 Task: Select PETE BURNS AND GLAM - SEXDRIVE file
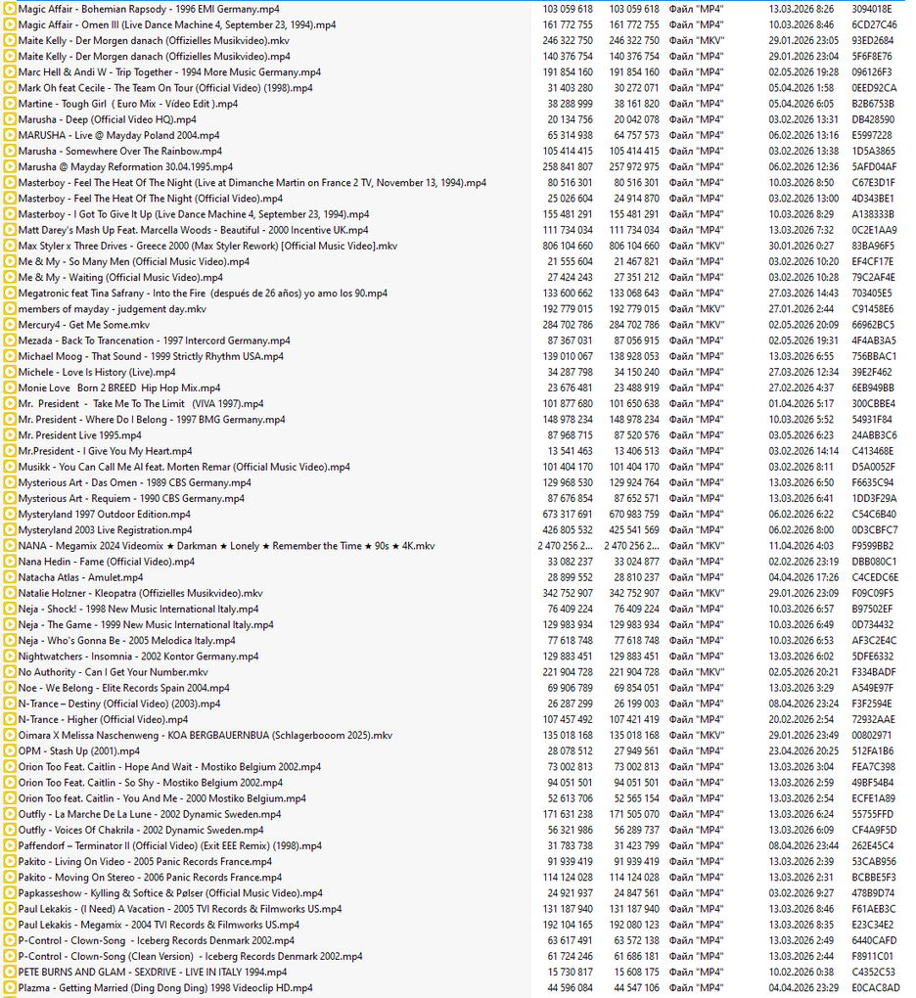[153, 972]
